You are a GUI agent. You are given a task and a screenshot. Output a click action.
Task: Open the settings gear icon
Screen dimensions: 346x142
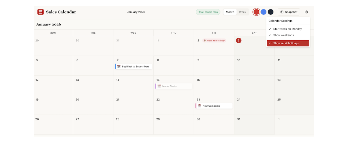306,12
